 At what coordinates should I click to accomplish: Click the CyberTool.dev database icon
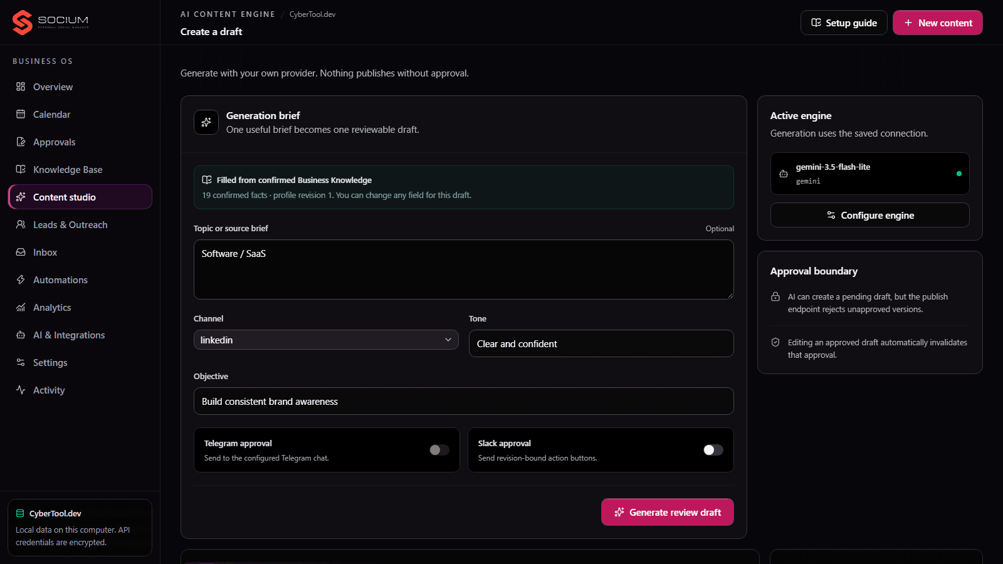tap(20, 513)
